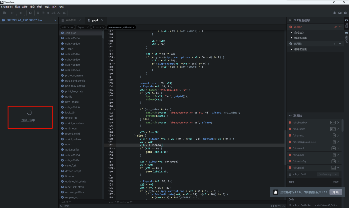Click the save icon in toolbar
This screenshot has height=208, width=349.
(x=5, y=13)
